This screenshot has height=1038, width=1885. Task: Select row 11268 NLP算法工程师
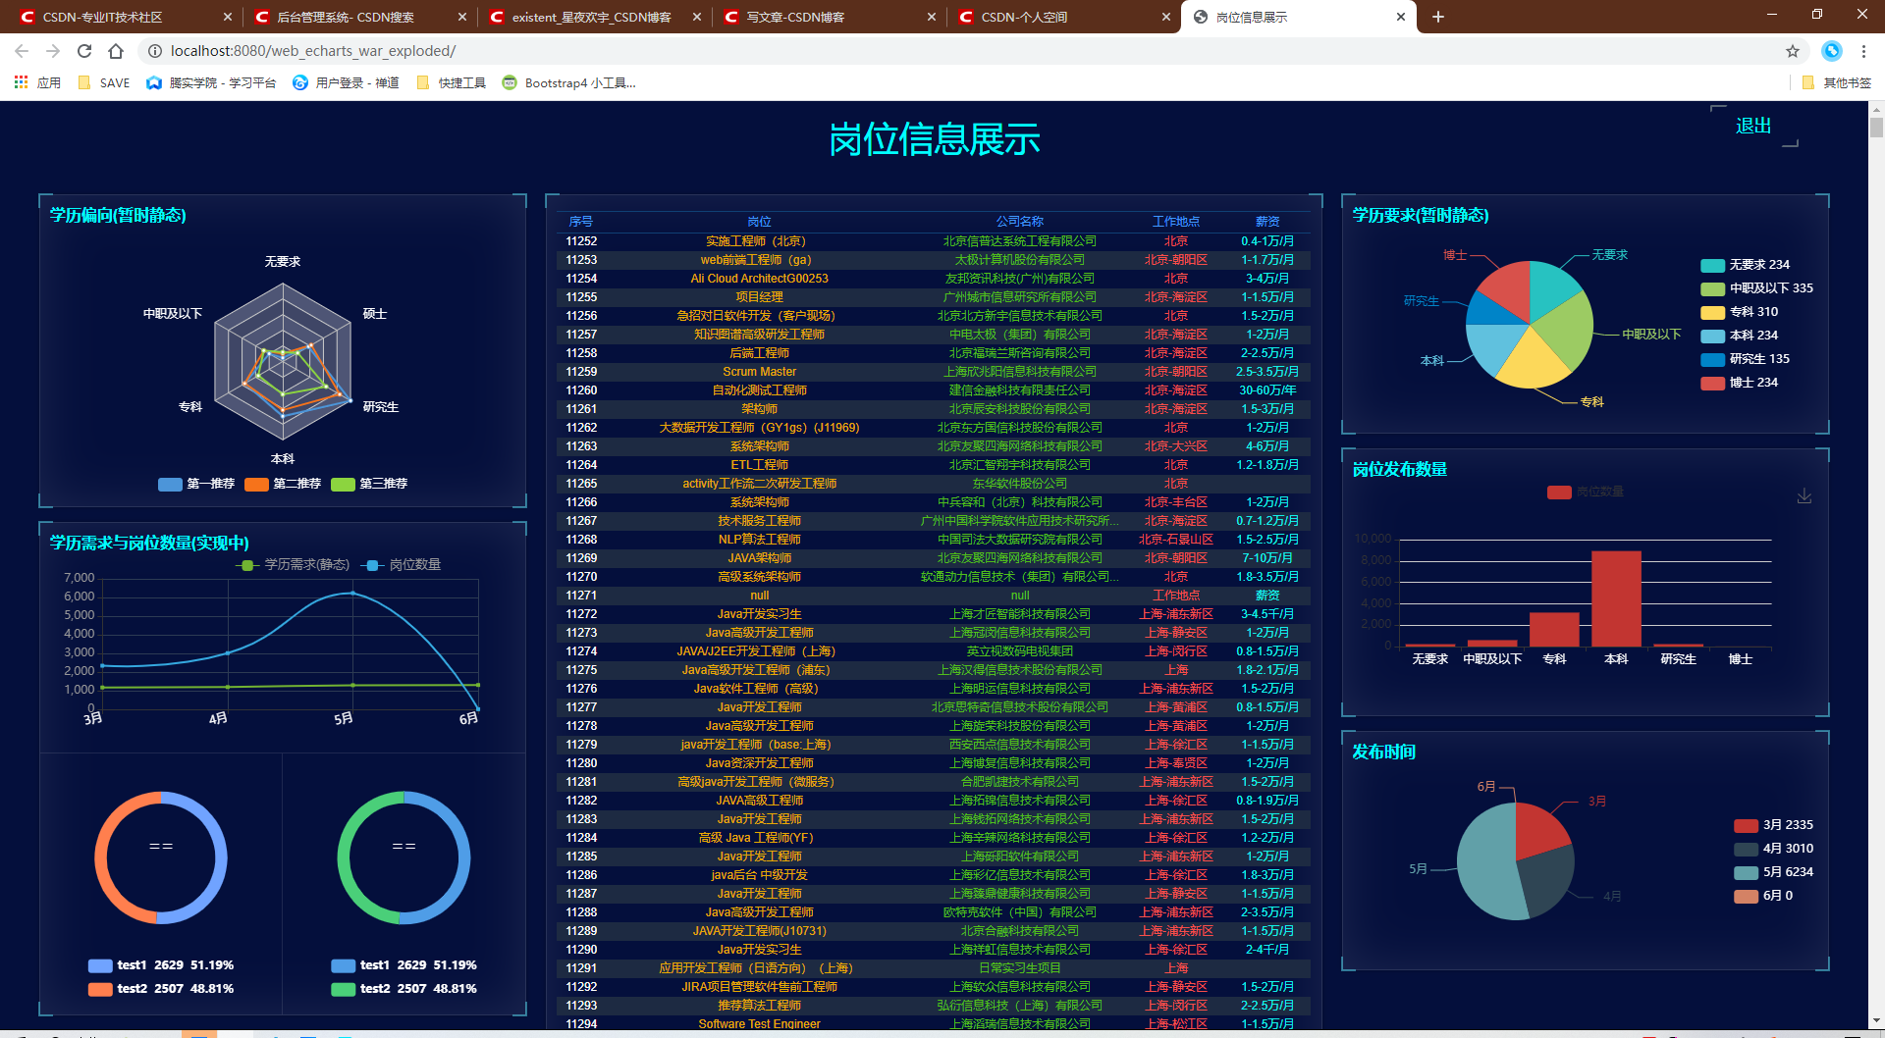pos(934,540)
